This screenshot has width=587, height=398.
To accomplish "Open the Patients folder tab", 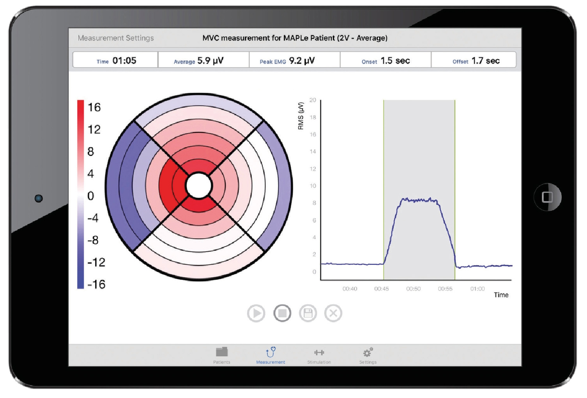I will click(x=222, y=355).
